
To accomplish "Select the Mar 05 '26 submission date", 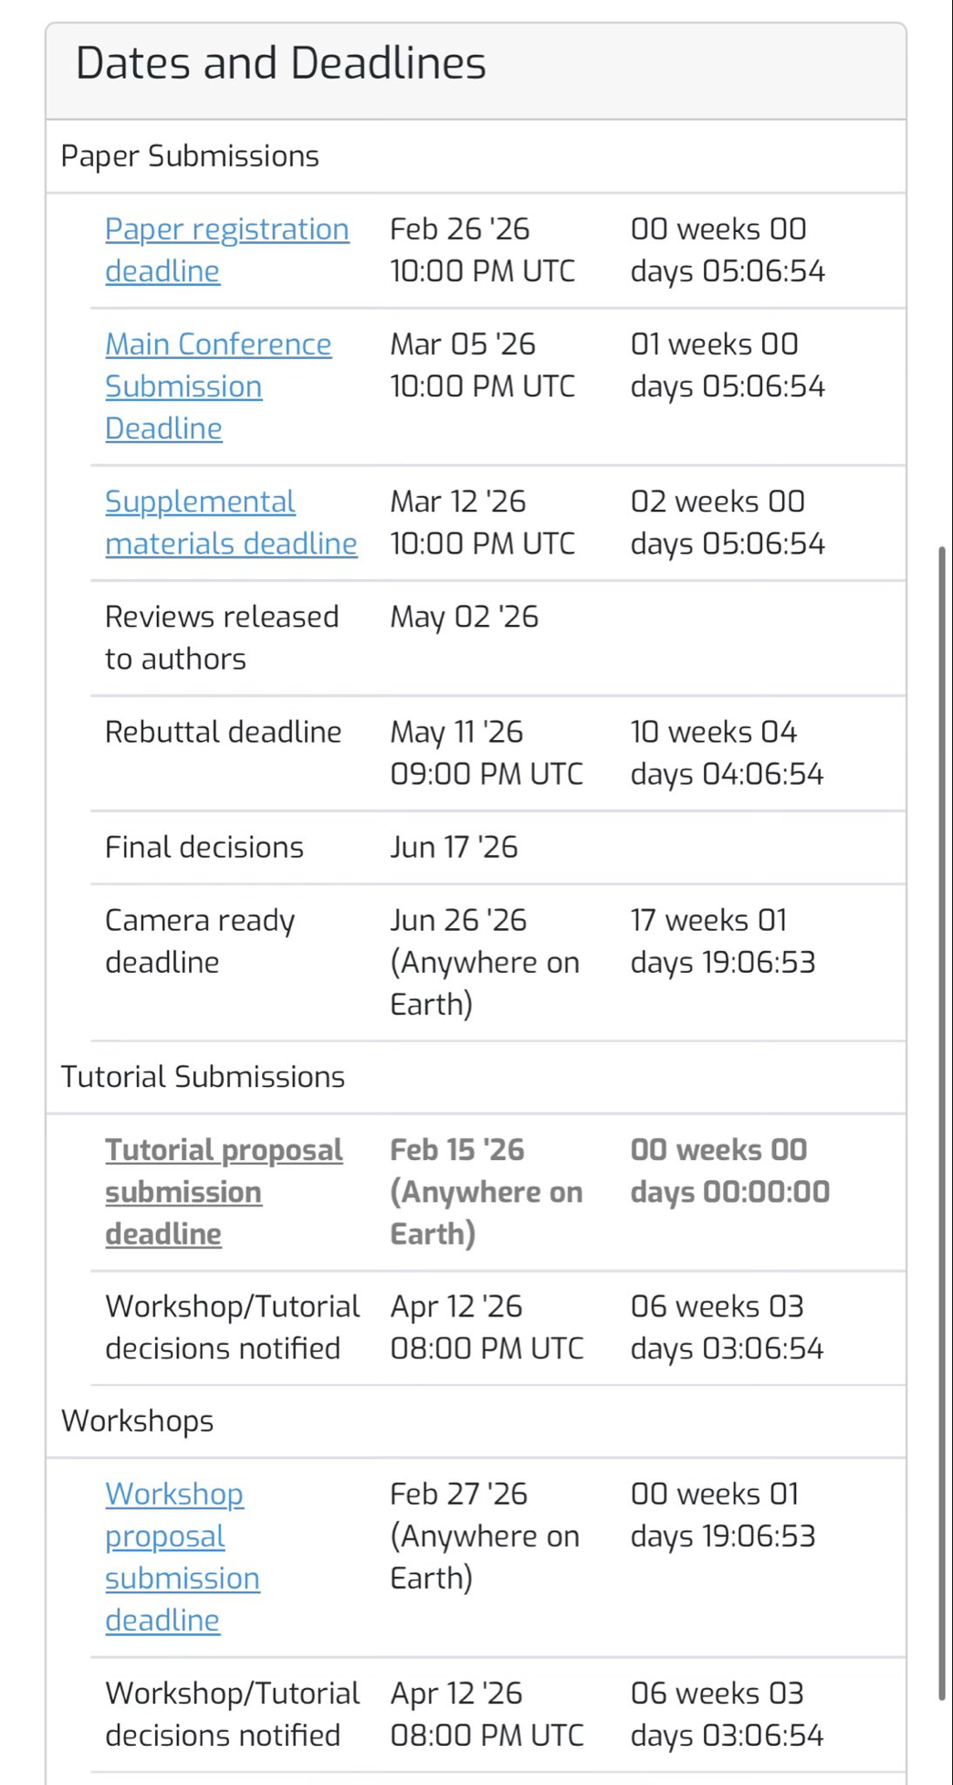I will [481, 364].
